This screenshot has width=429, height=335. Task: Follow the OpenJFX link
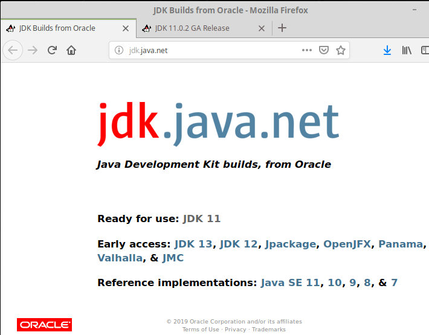point(347,244)
